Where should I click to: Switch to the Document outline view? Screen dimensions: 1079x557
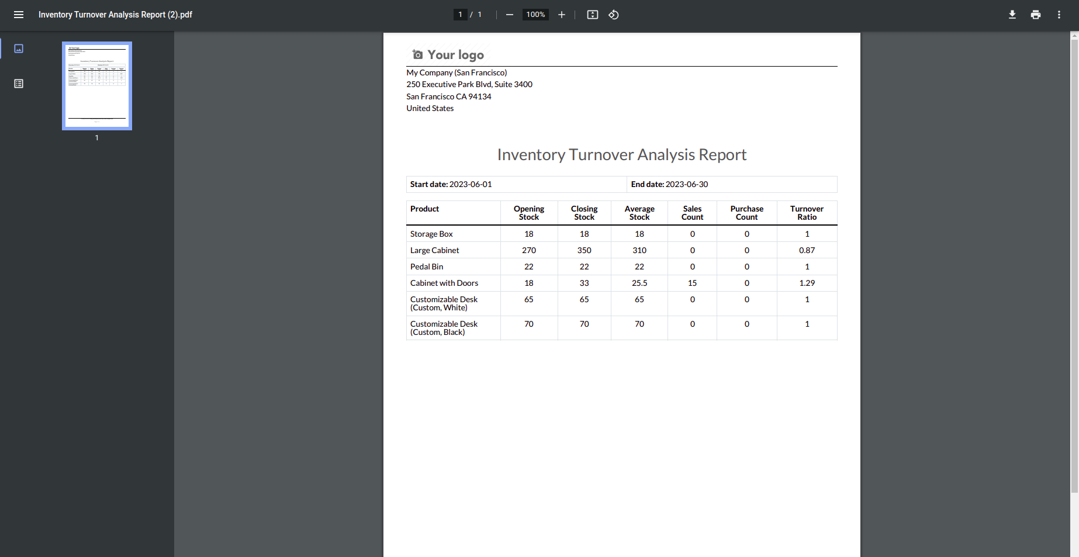click(x=19, y=84)
